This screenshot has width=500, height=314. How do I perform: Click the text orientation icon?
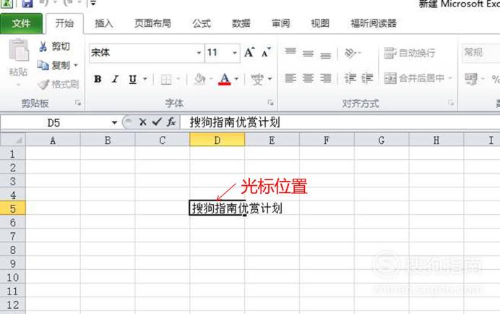click(x=350, y=53)
